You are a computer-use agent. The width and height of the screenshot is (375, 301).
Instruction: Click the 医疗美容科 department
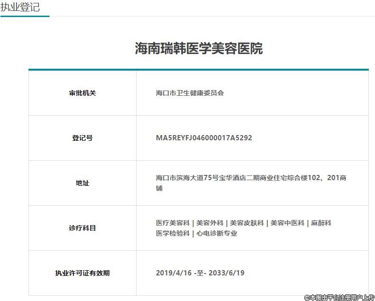tap(173, 223)
